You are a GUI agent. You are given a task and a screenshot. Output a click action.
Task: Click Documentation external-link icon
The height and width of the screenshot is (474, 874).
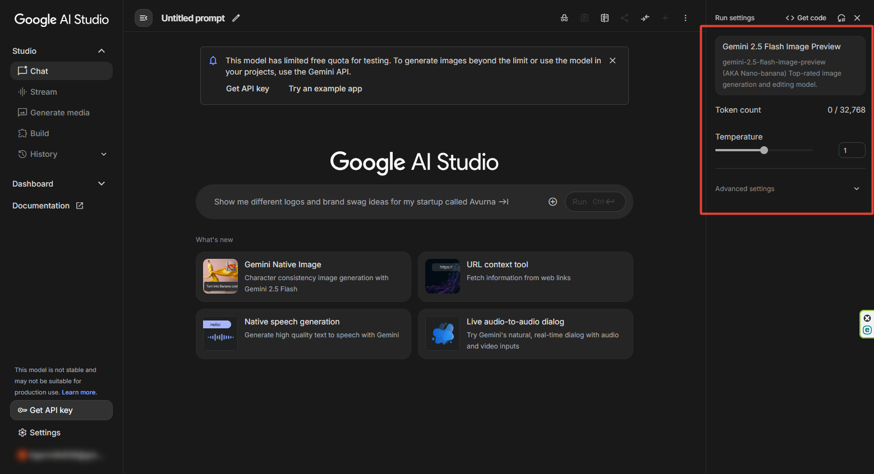[x=80, y=206]
